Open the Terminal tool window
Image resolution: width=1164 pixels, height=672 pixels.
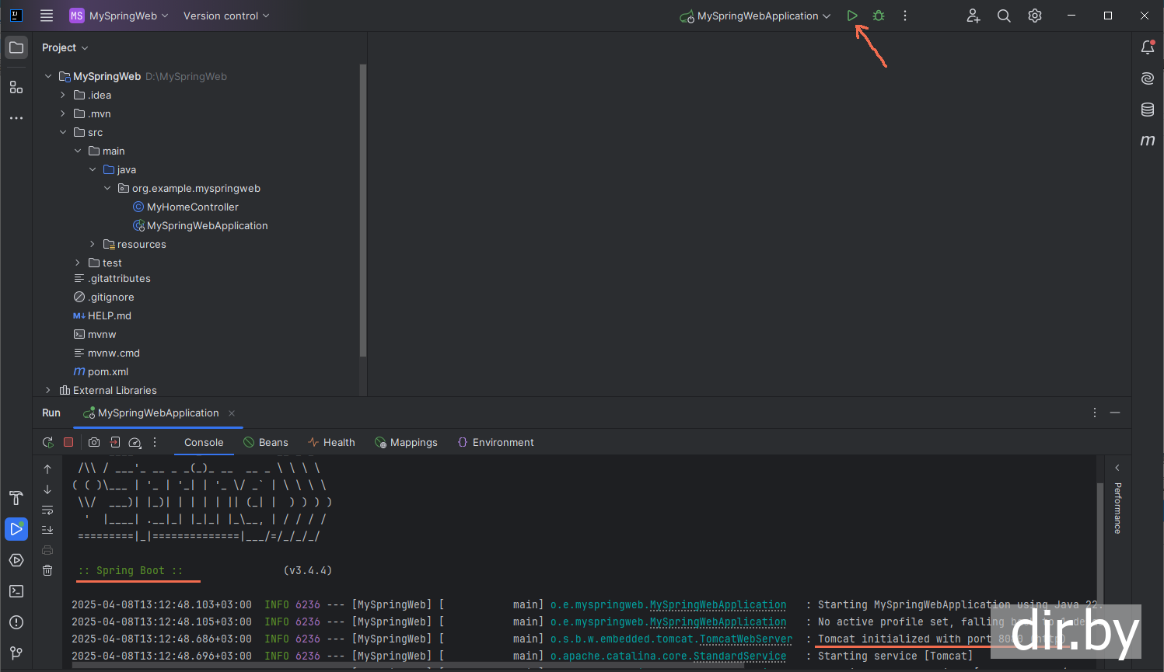click(x=16, y=591)
